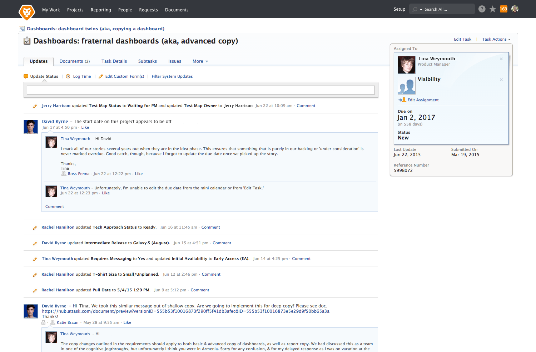The image size is (536, 352).
Task: Comment on the Galaxy.5 Intermediate Release update
Action: pos(222,243)
